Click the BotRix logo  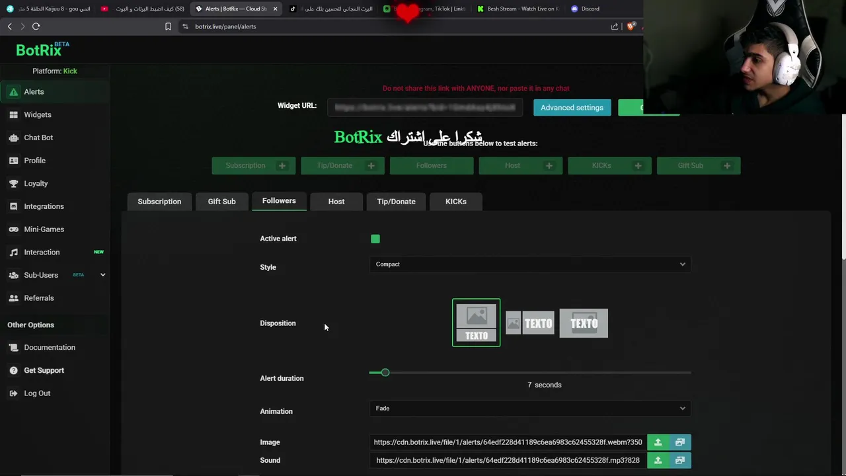coord(42,50)
